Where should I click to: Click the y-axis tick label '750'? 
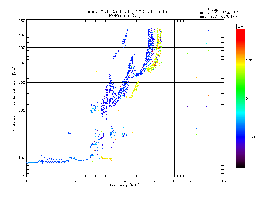[22, 21]
